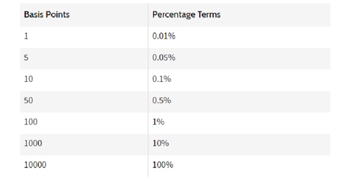Click the word 'Terms' in the header
This screenshot has width=344, height=182.
pyautogui.click(x=209, y=15)
